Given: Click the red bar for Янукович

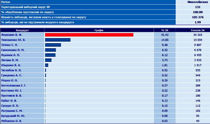Looking at the screenshot, I should 89,35.
